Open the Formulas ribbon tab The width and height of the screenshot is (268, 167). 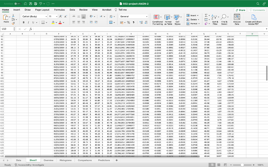point(59,10)
